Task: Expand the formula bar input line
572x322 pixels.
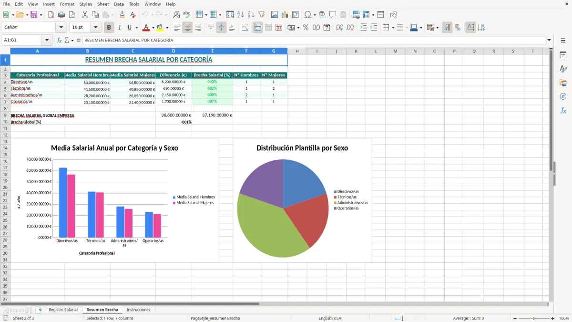Action: 549,40
